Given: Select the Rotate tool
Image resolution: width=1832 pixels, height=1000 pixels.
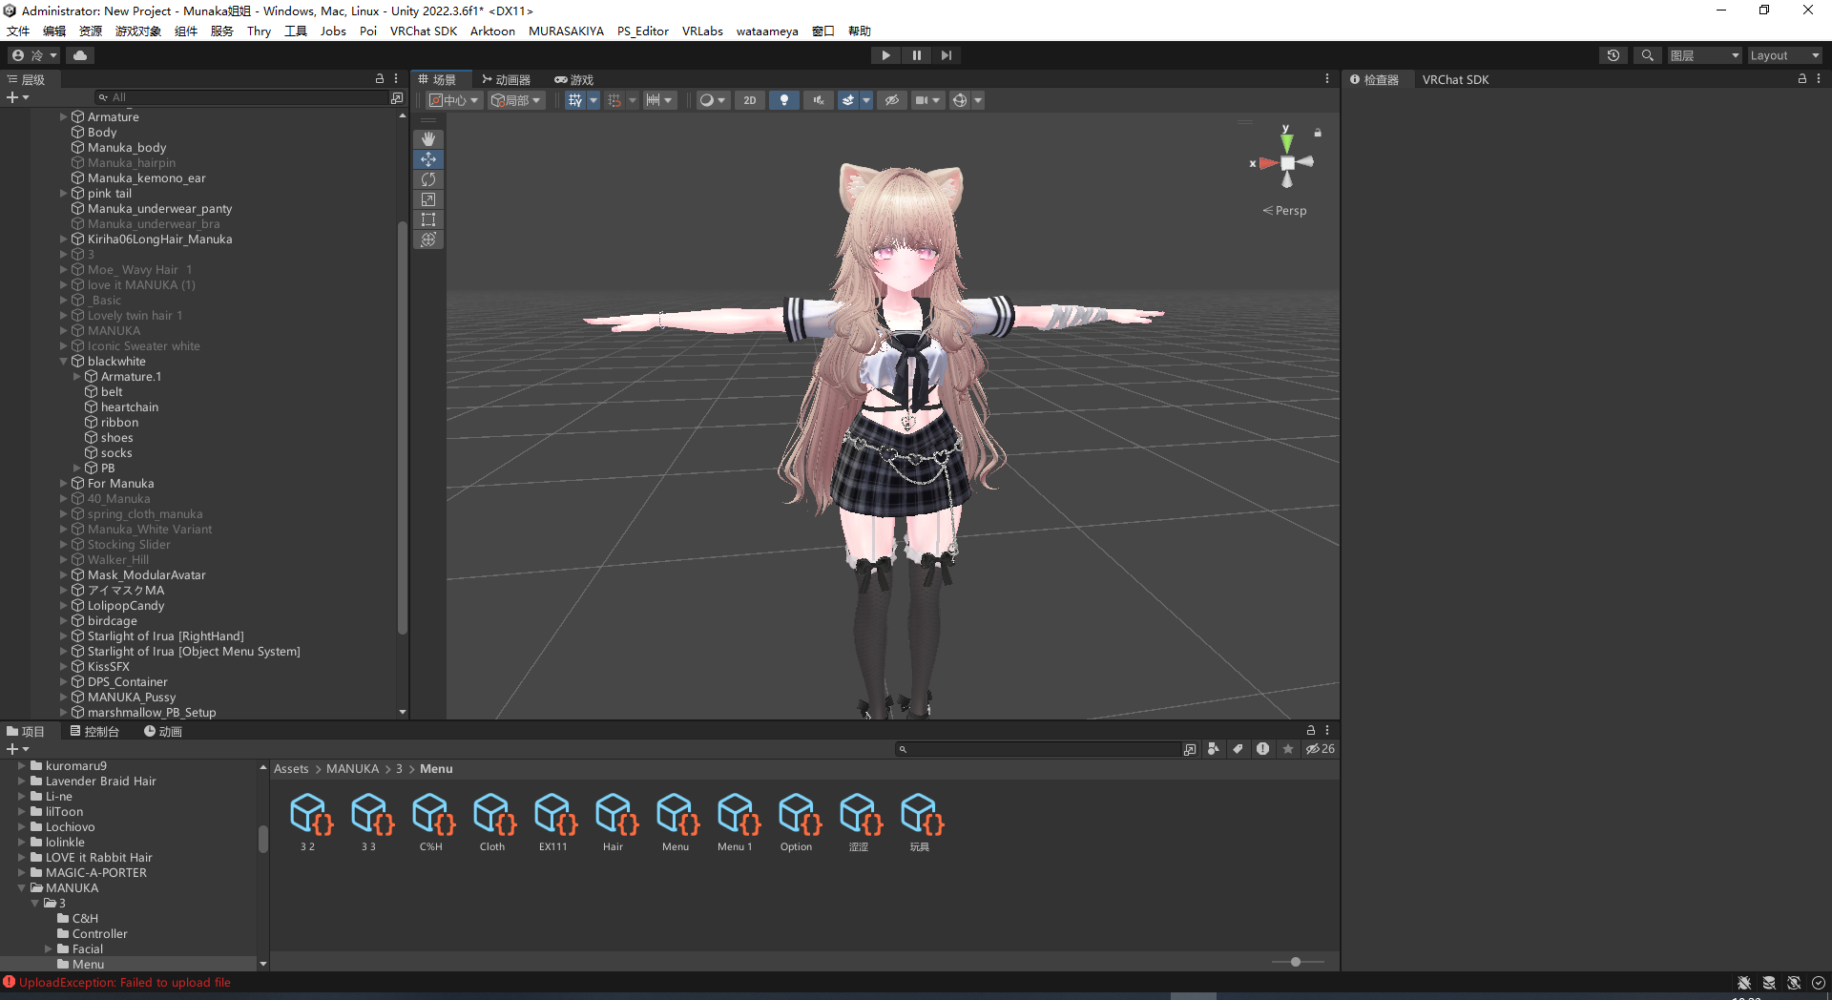Looking at the screenshot, I should 428,179.
